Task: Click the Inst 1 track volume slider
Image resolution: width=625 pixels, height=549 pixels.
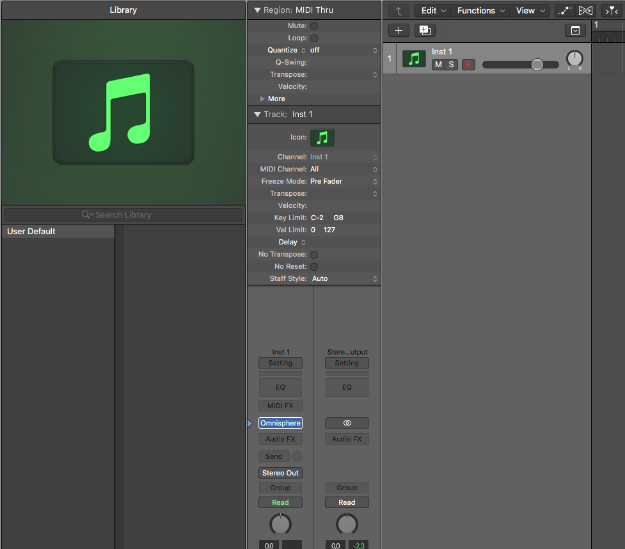Action: [x=521, y=65]
